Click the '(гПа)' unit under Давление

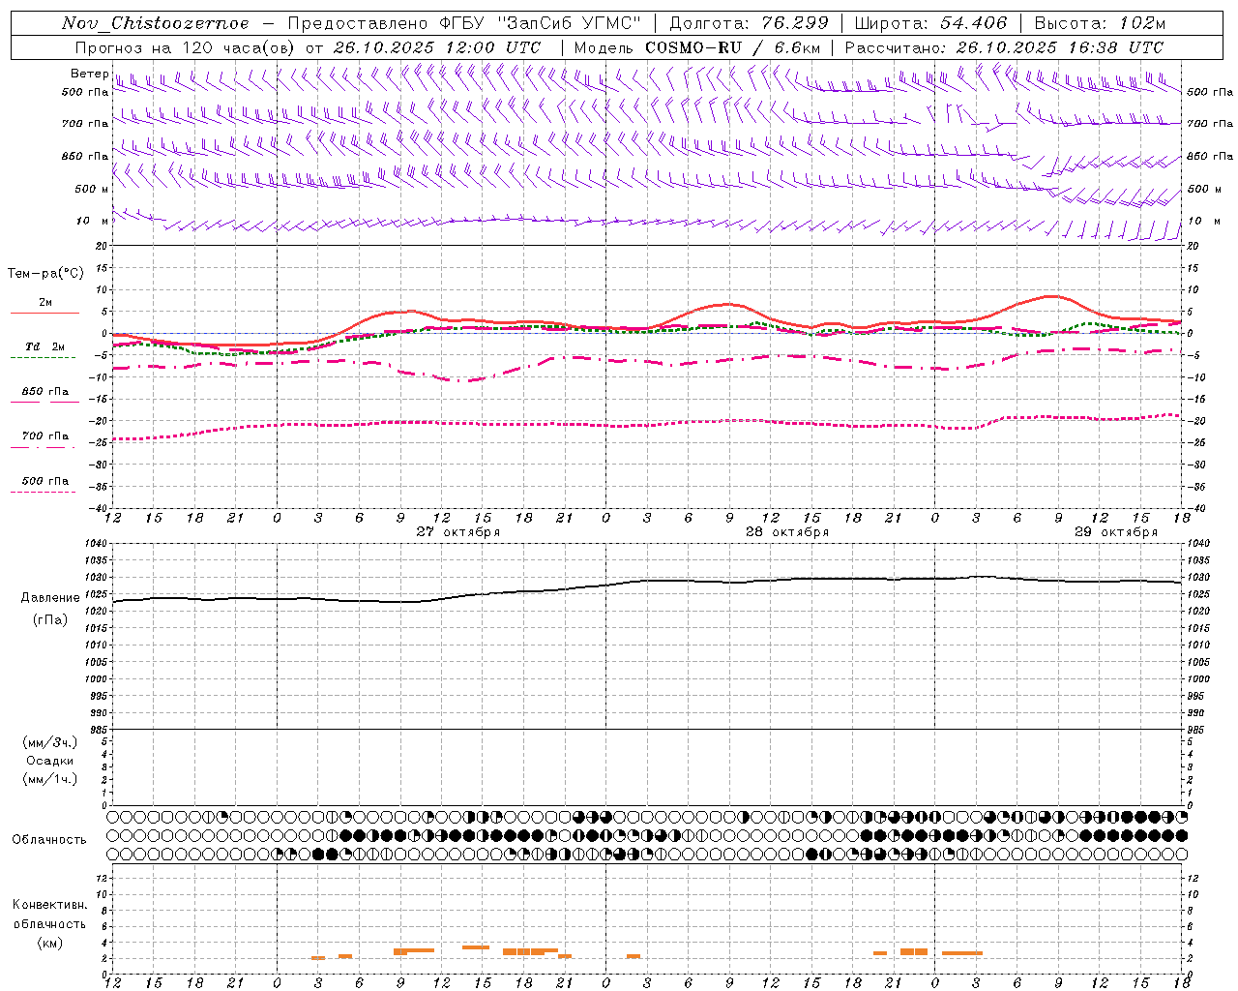[x=50, y=619]
